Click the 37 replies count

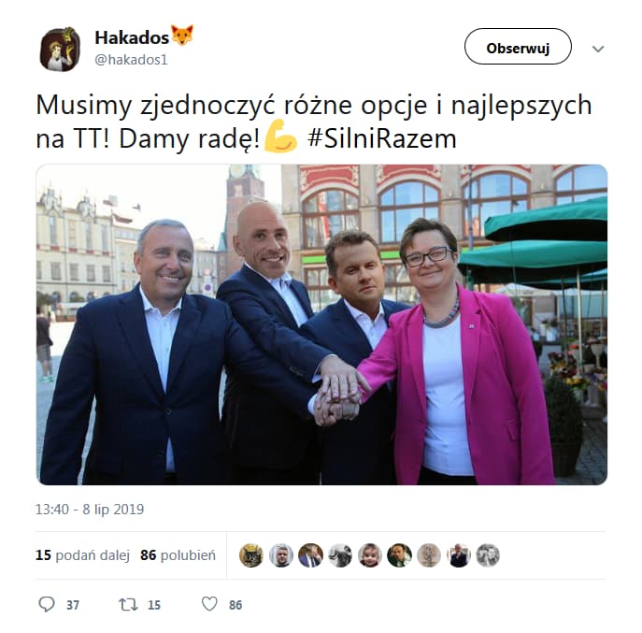73,605
